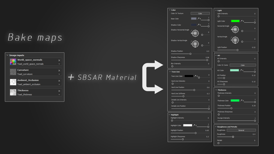
Task: Open the Thickness Color swatch
Action: click(x=235, y=100)
